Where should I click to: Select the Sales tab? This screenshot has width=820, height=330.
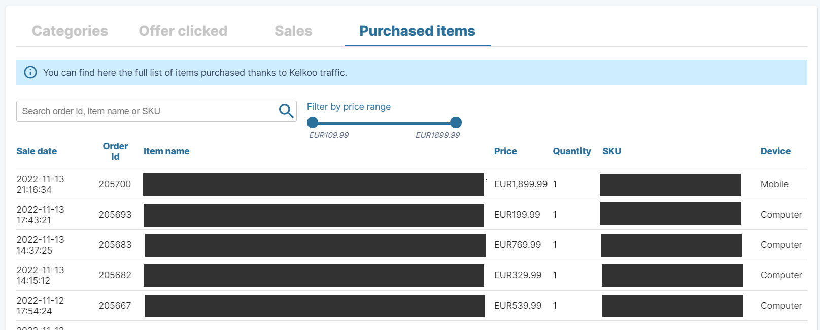292,31
